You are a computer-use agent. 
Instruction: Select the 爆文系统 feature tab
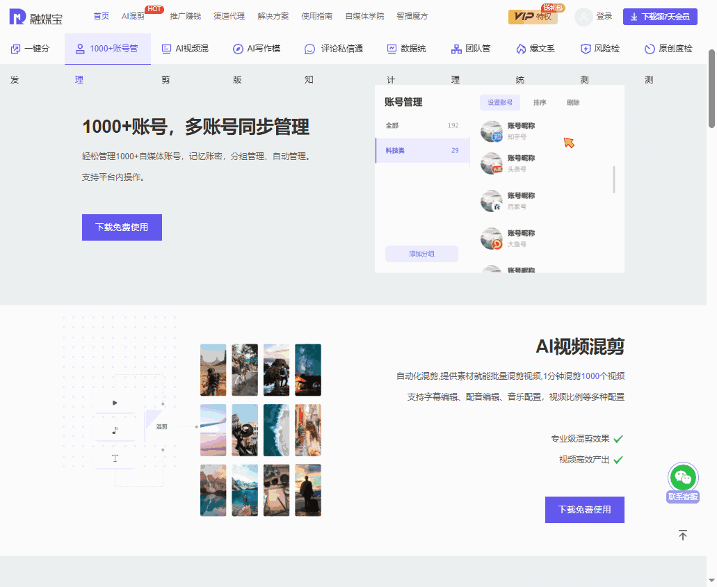(535, 49)
